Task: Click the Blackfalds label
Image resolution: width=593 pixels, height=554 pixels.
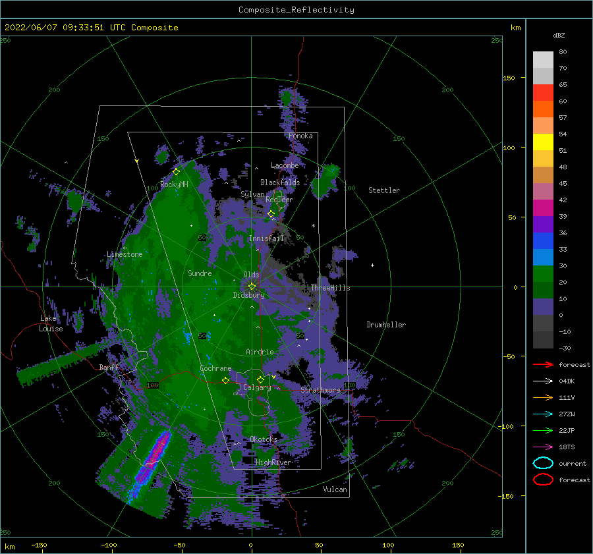Action: (x=280, y=182)
